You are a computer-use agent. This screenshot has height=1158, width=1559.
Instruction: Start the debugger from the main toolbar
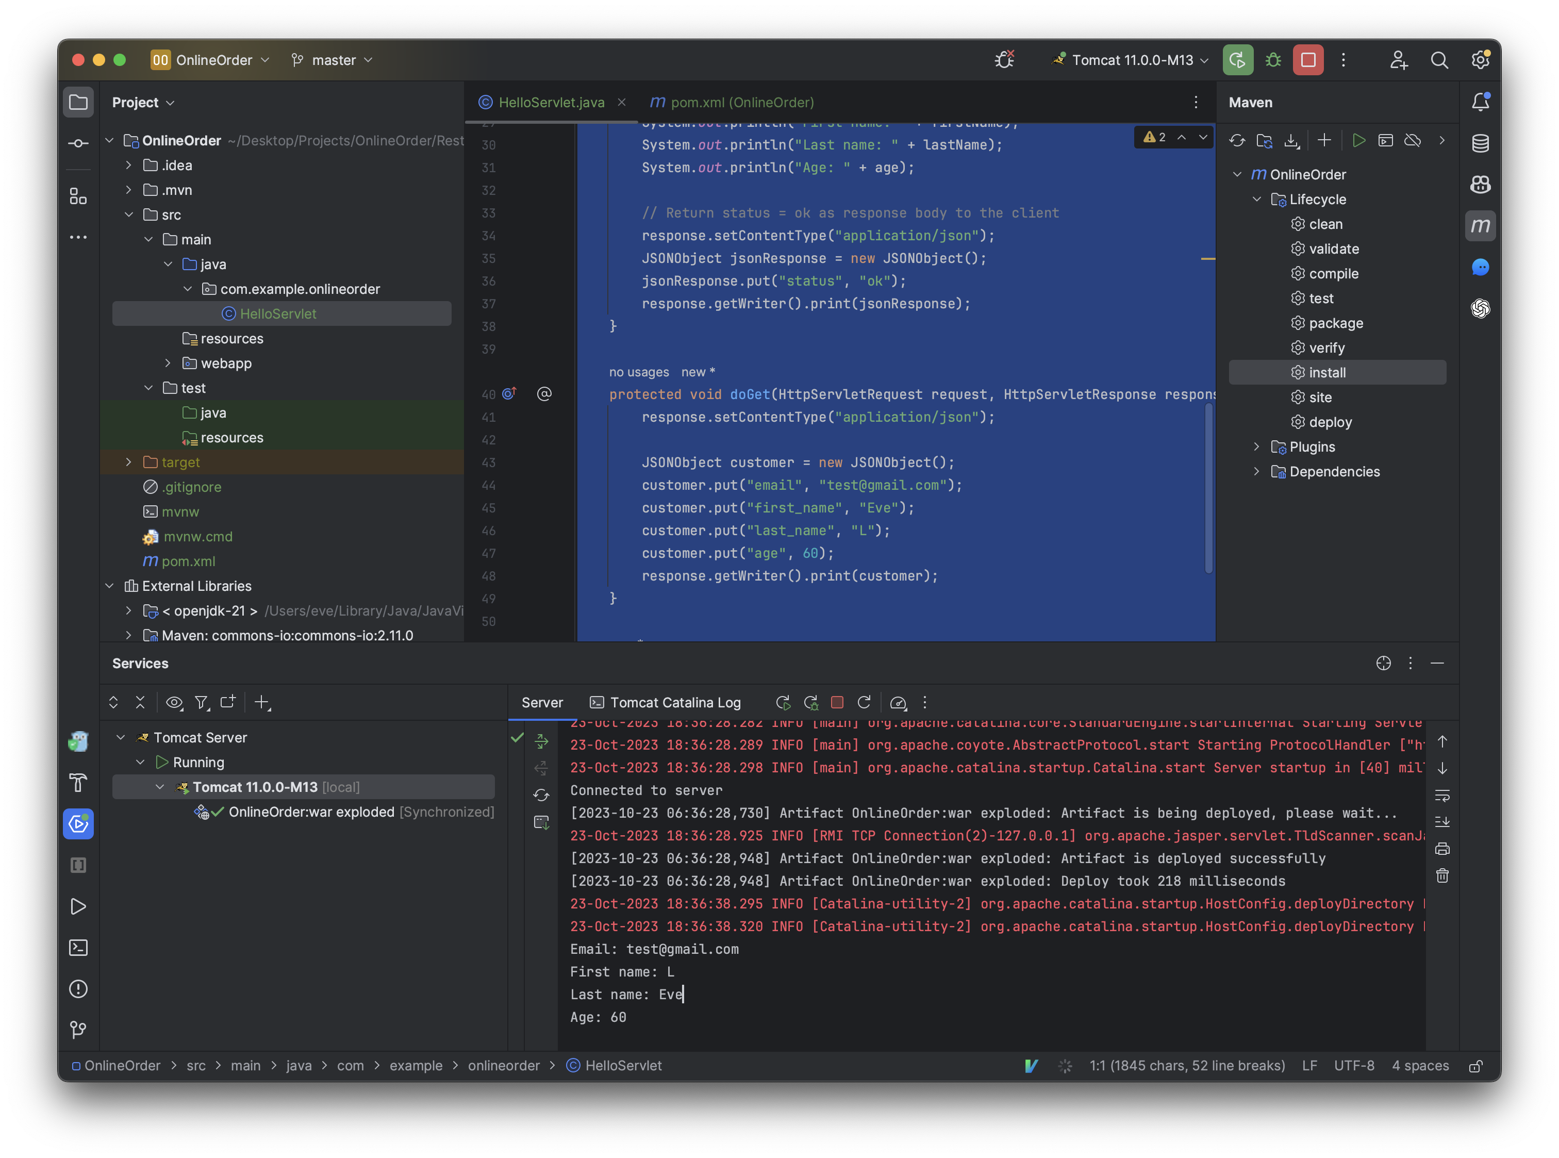pos(1273,60)
